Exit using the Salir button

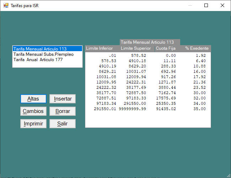click(x=63, y=124)
